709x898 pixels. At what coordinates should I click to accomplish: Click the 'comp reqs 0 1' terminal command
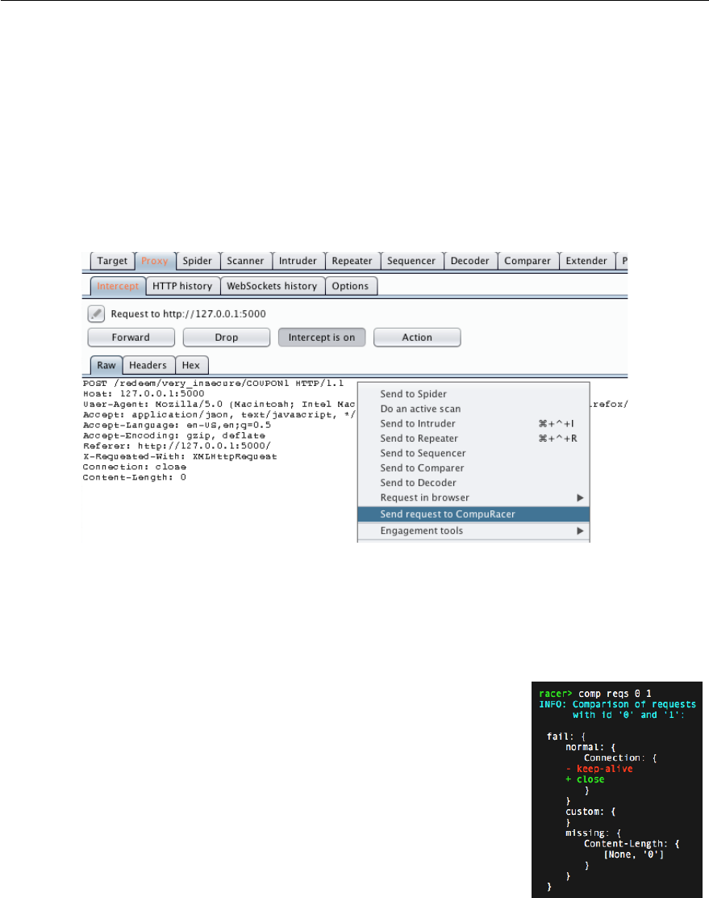(615, 694)
